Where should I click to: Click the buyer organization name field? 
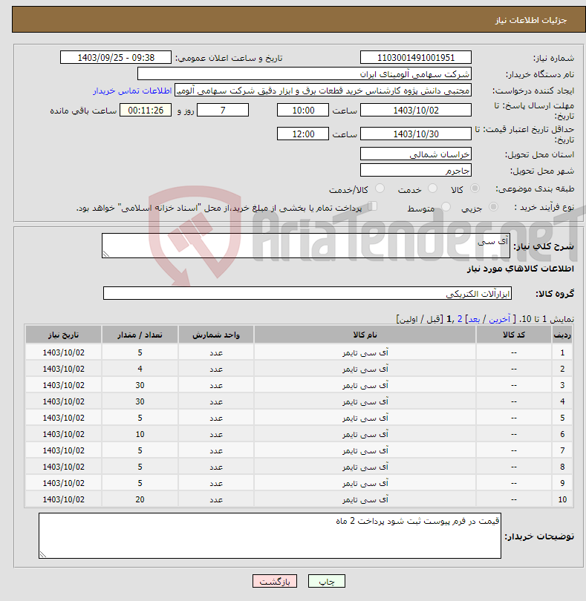coord(305,73)
